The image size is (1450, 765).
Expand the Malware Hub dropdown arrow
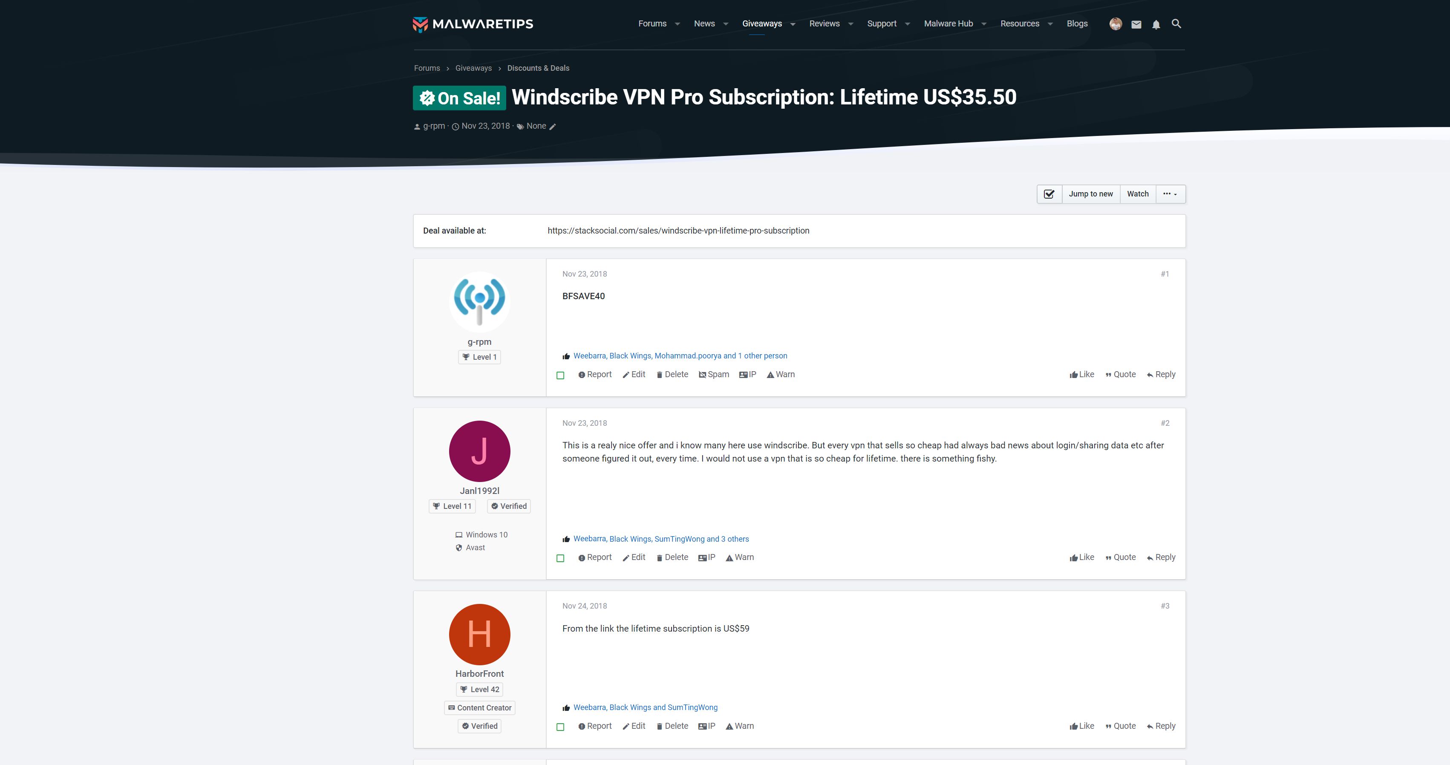point(983,24)
